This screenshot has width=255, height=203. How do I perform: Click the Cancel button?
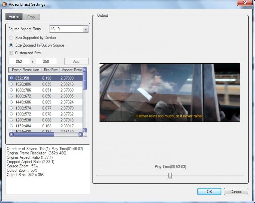click(236, 192)
